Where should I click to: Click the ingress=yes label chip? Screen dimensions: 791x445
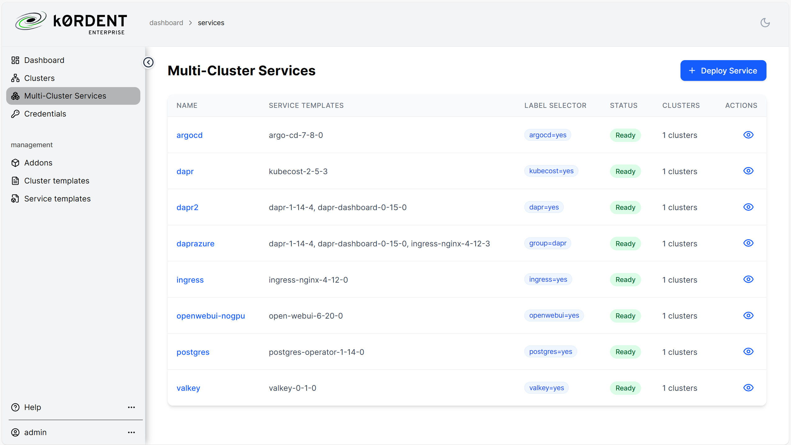coord(548,279)
